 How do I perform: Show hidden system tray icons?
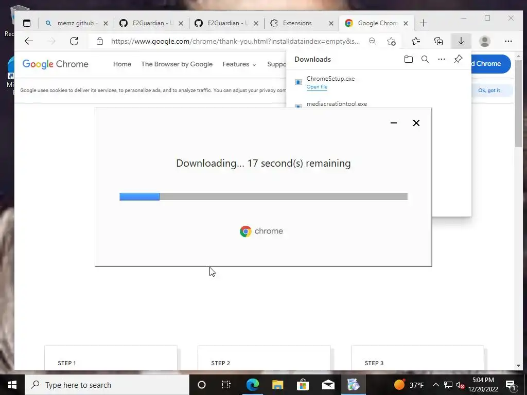[435, 385]
